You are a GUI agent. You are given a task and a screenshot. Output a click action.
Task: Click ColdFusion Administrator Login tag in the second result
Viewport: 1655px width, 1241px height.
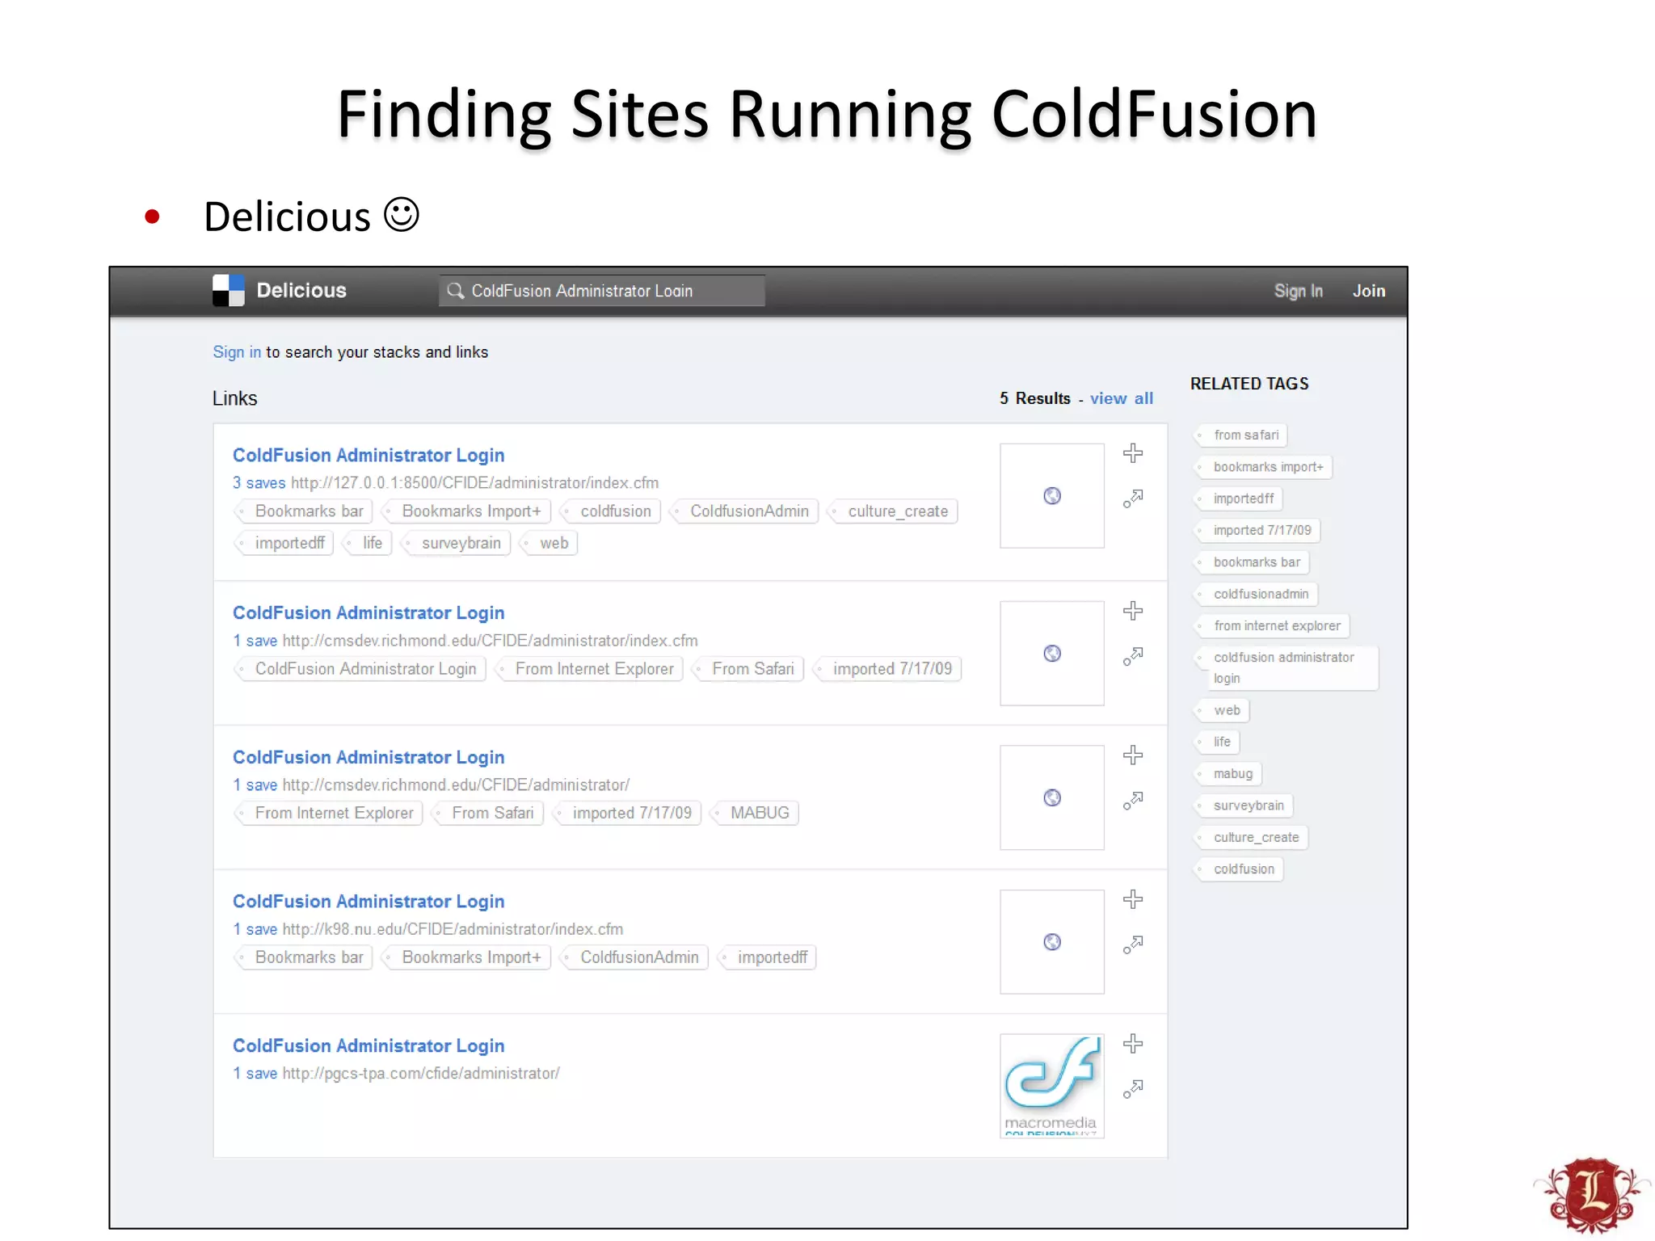pyautogui.click(x=360, y=669)
